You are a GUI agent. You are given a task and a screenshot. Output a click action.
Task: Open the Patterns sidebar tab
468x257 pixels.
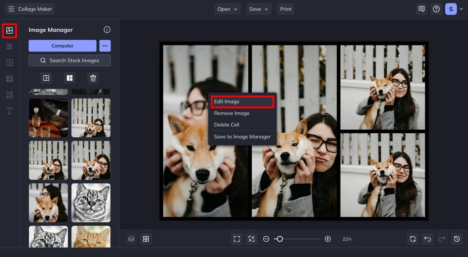[9, 79]
